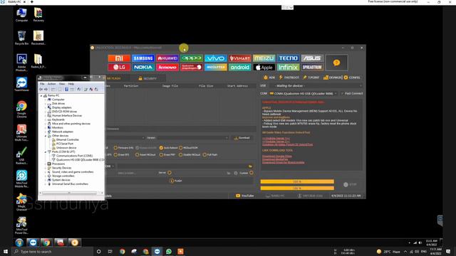The height and width of the screenshot is (256, 456).
Task: Expand Universal Serial Bus controllers node
Action: 46,184
